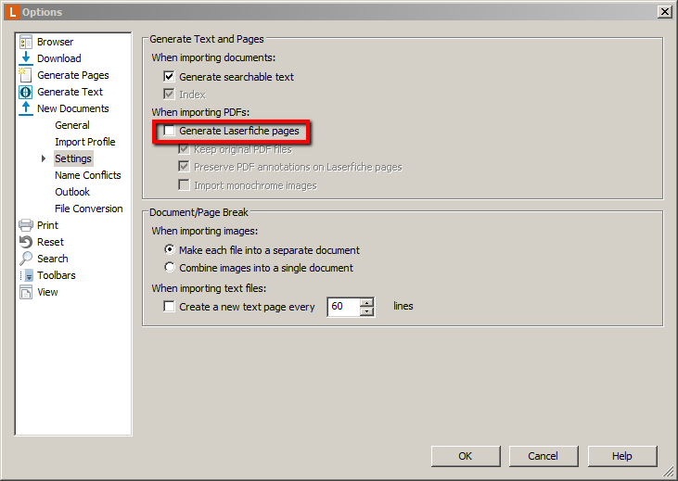Click the View page icon
The width and height of the screenshot is (678, 481).
tap(26, 292)
